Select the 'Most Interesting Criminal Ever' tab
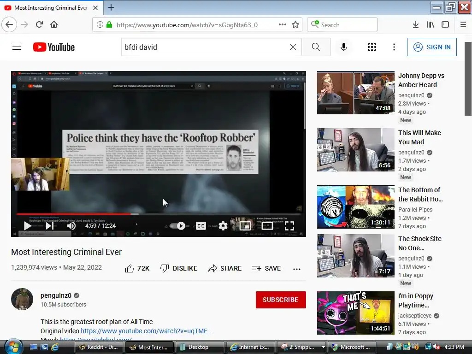The height and width of the screenshot is (354, 472). (51, 8)
